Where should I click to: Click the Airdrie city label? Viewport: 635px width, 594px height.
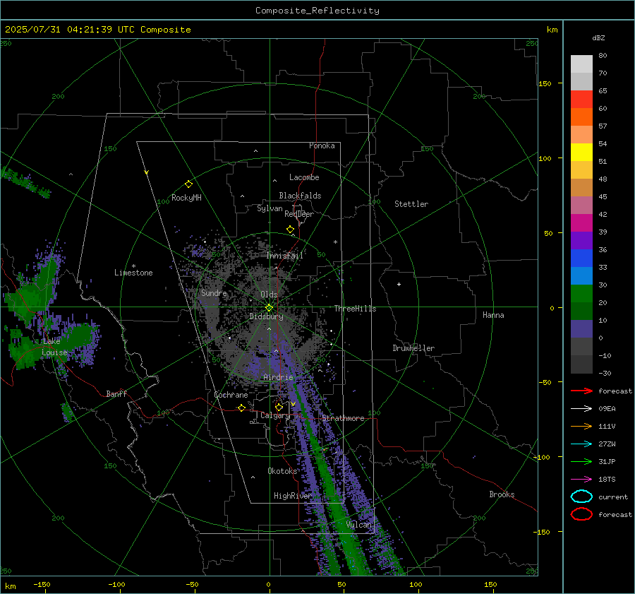point(278,377)
